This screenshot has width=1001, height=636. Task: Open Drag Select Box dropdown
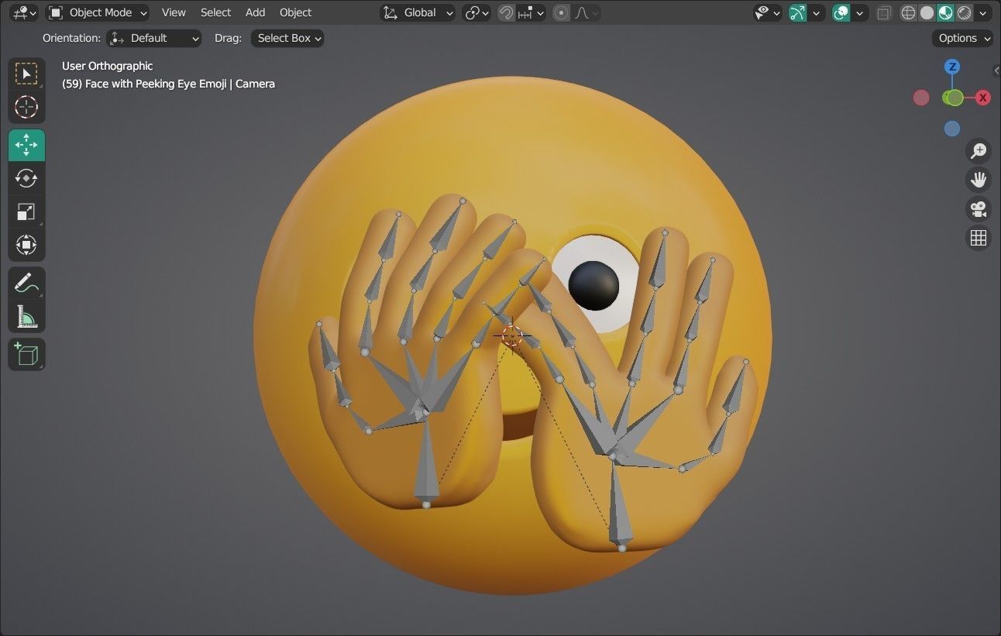[x=287, y=38]
